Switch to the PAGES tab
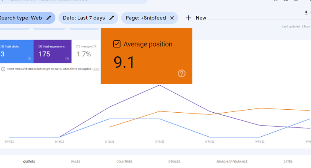This screenshot has width=311, height=168. click(x=76, y=162)
